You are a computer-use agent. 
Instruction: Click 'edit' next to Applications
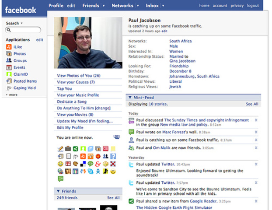pos(39,40)
